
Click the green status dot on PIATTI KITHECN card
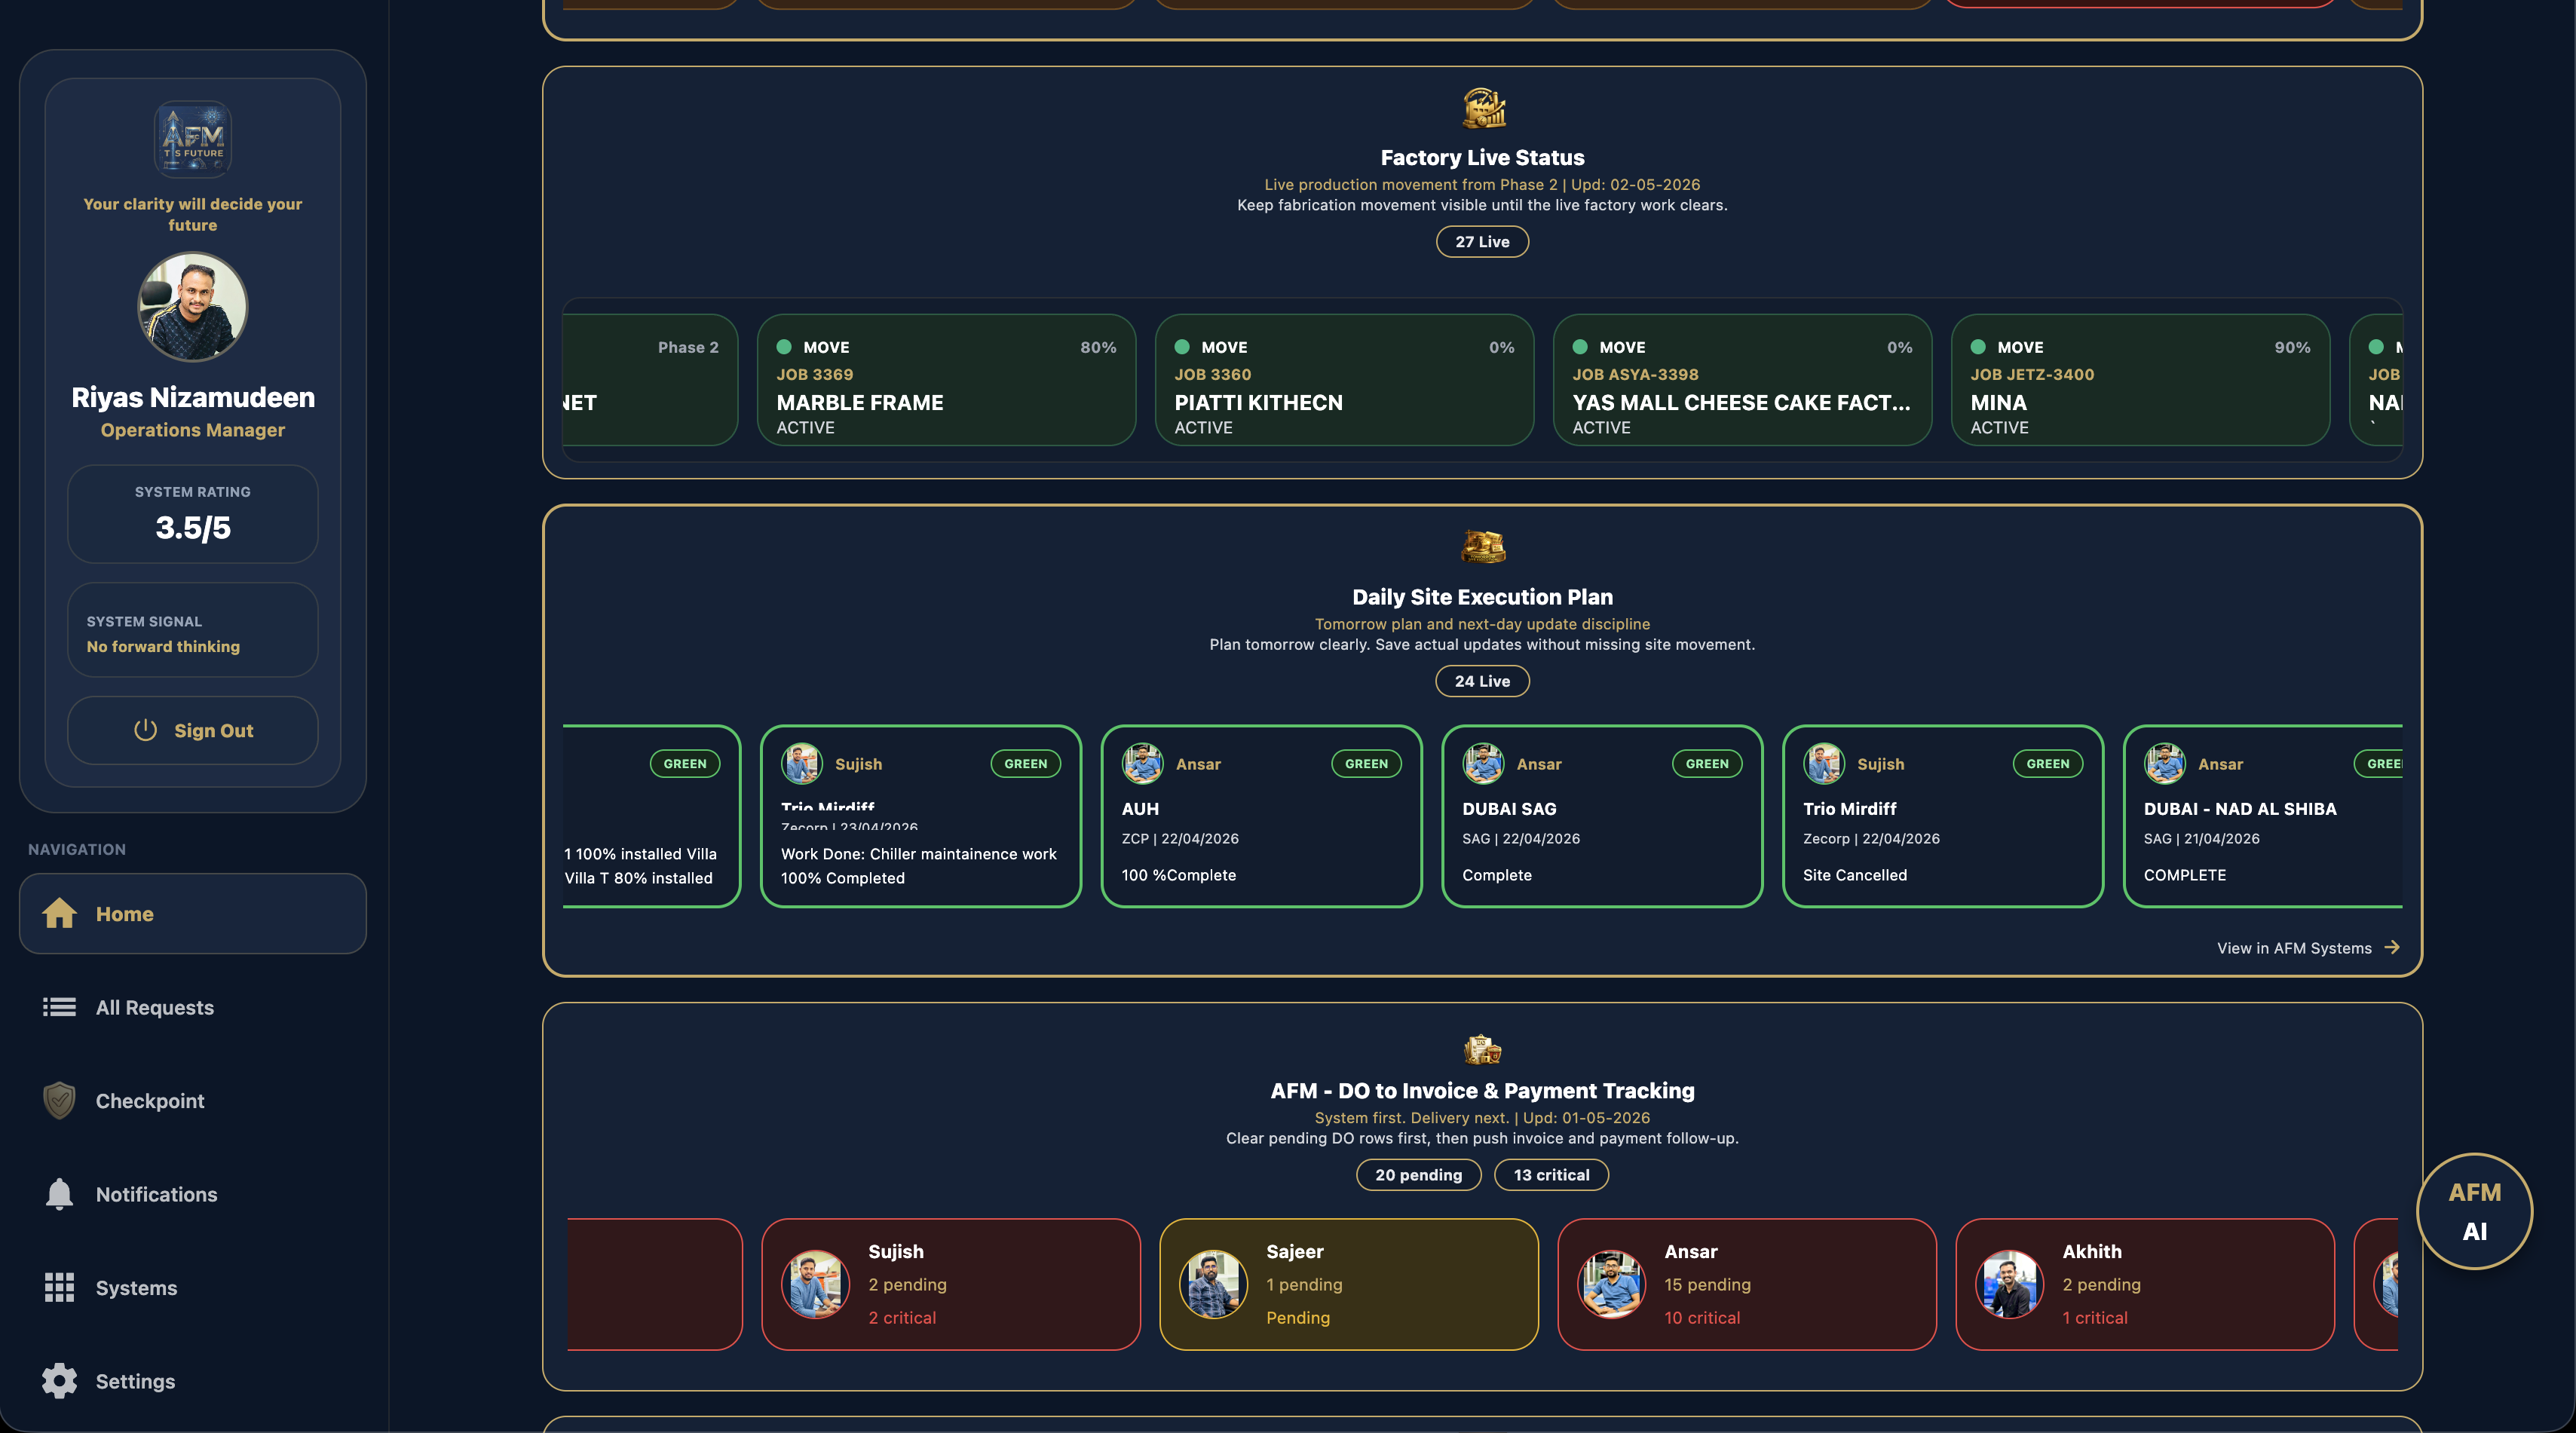click(1182, 347)
